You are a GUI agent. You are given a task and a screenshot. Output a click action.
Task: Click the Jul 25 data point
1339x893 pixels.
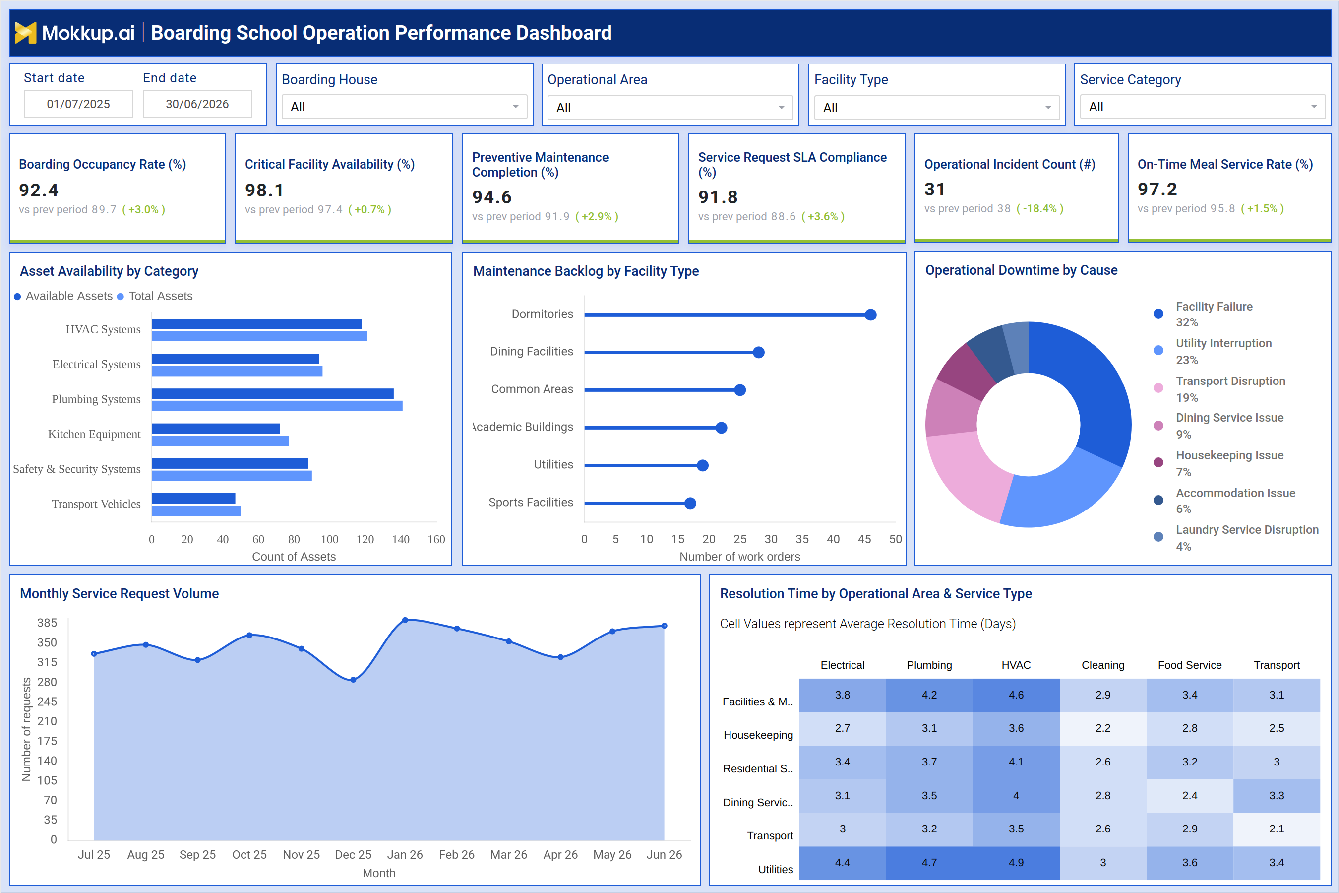coord(94,654)
